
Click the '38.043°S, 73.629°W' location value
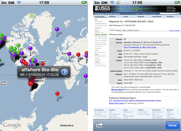coord(132,51)
